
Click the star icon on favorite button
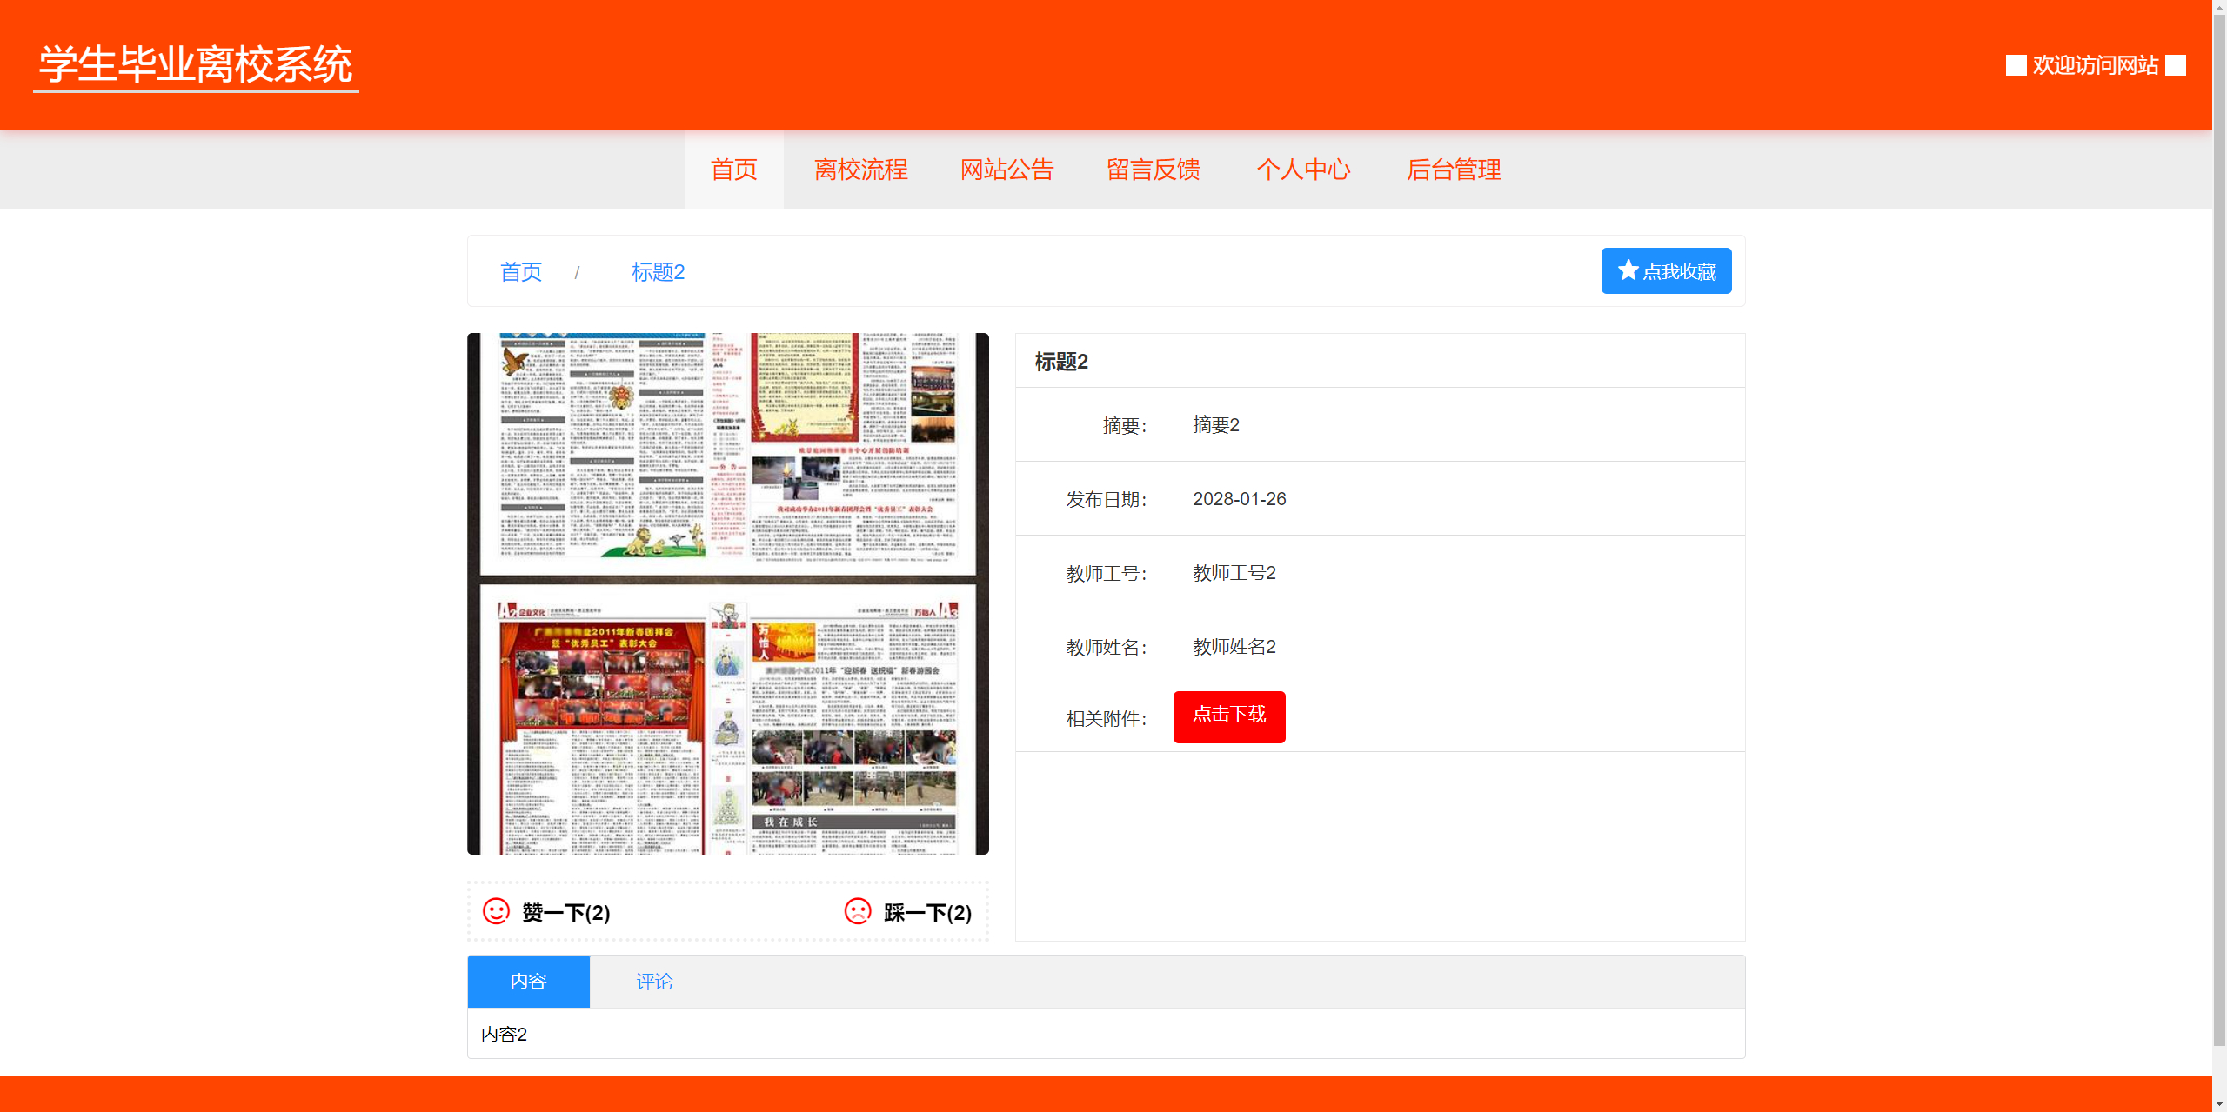[x=1628, y=270]
